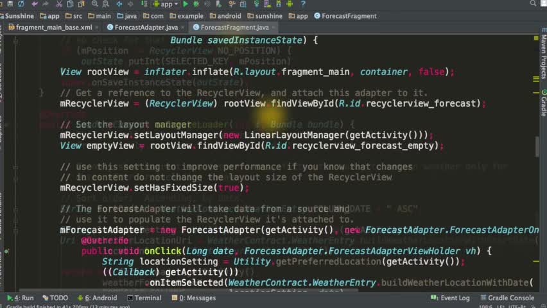The height and width of the screenshot is (308, 547).
Task: Open the app run configuration dropdown
Action: click(x=166, y=4)
